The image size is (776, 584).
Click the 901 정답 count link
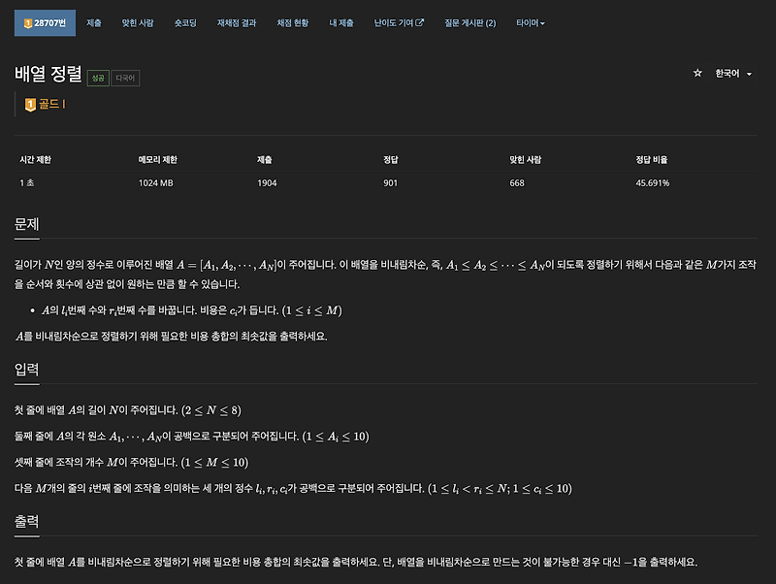coord(389,182)
